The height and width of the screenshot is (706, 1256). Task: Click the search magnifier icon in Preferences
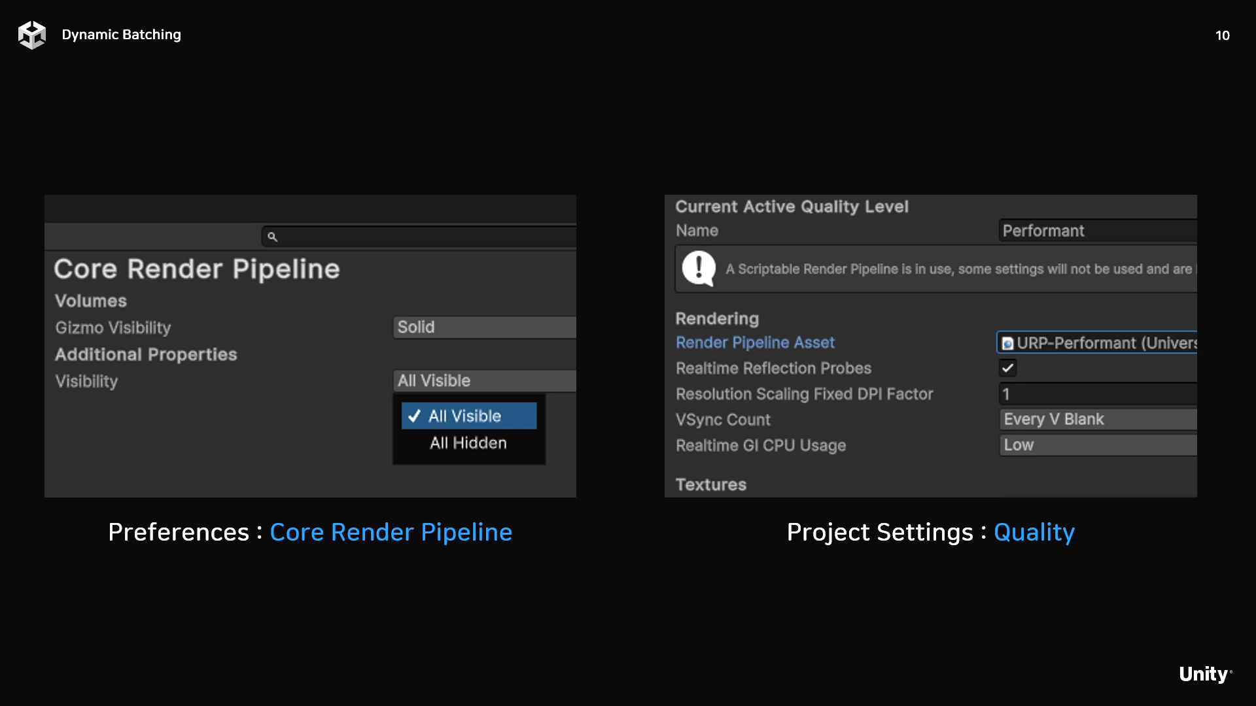tap(273, 237)
